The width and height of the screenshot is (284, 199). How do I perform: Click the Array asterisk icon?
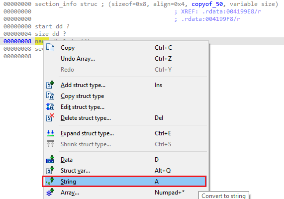[x=50, y=193]
